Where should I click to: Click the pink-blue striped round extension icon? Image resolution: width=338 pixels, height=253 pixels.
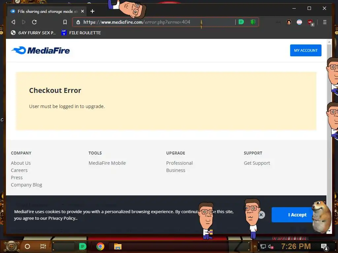pos(299,22)
